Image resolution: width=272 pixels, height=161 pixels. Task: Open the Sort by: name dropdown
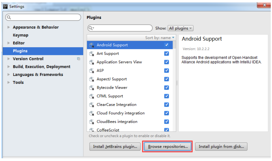[x=159, y=38]
